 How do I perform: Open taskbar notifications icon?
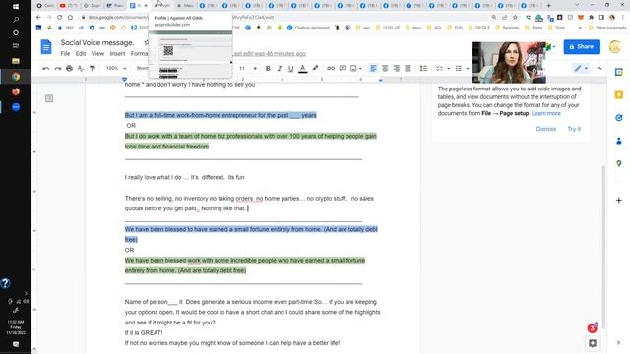pyautogui.click(x=16, y=344)
